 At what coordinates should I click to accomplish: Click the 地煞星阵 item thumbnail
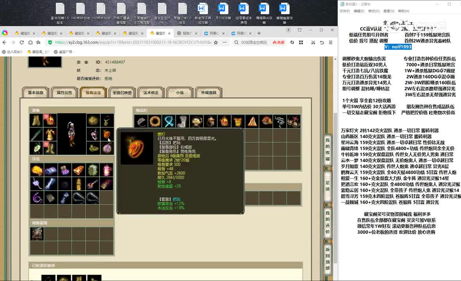click(37, 234)
